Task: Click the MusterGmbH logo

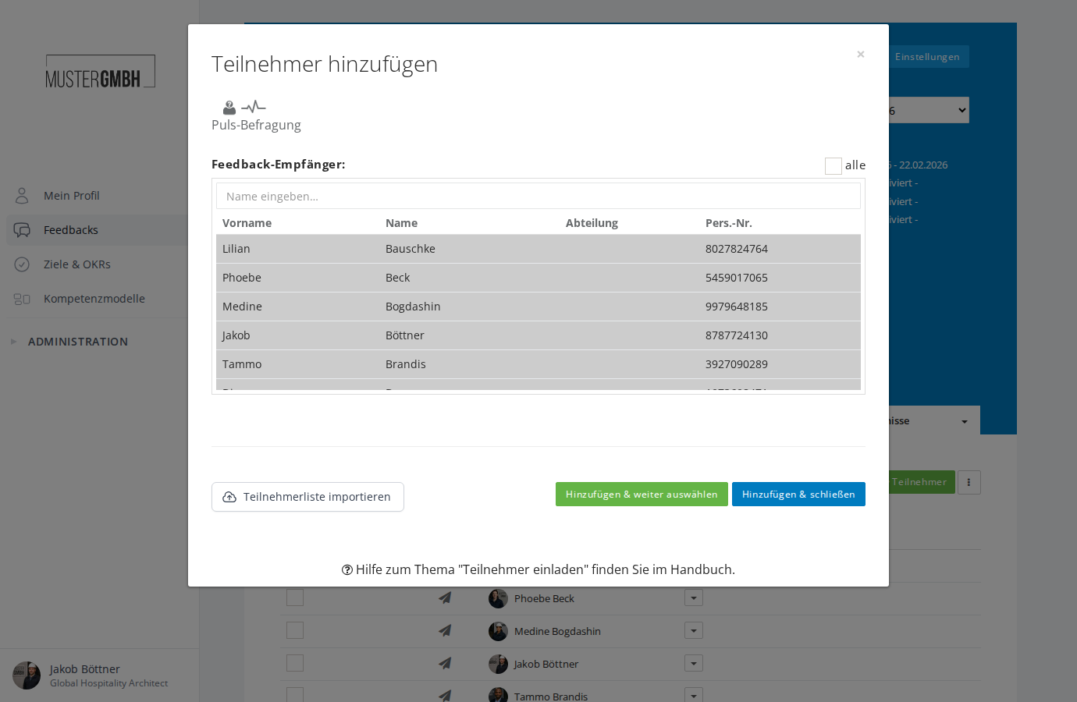Action: click(x=100, y=71)
